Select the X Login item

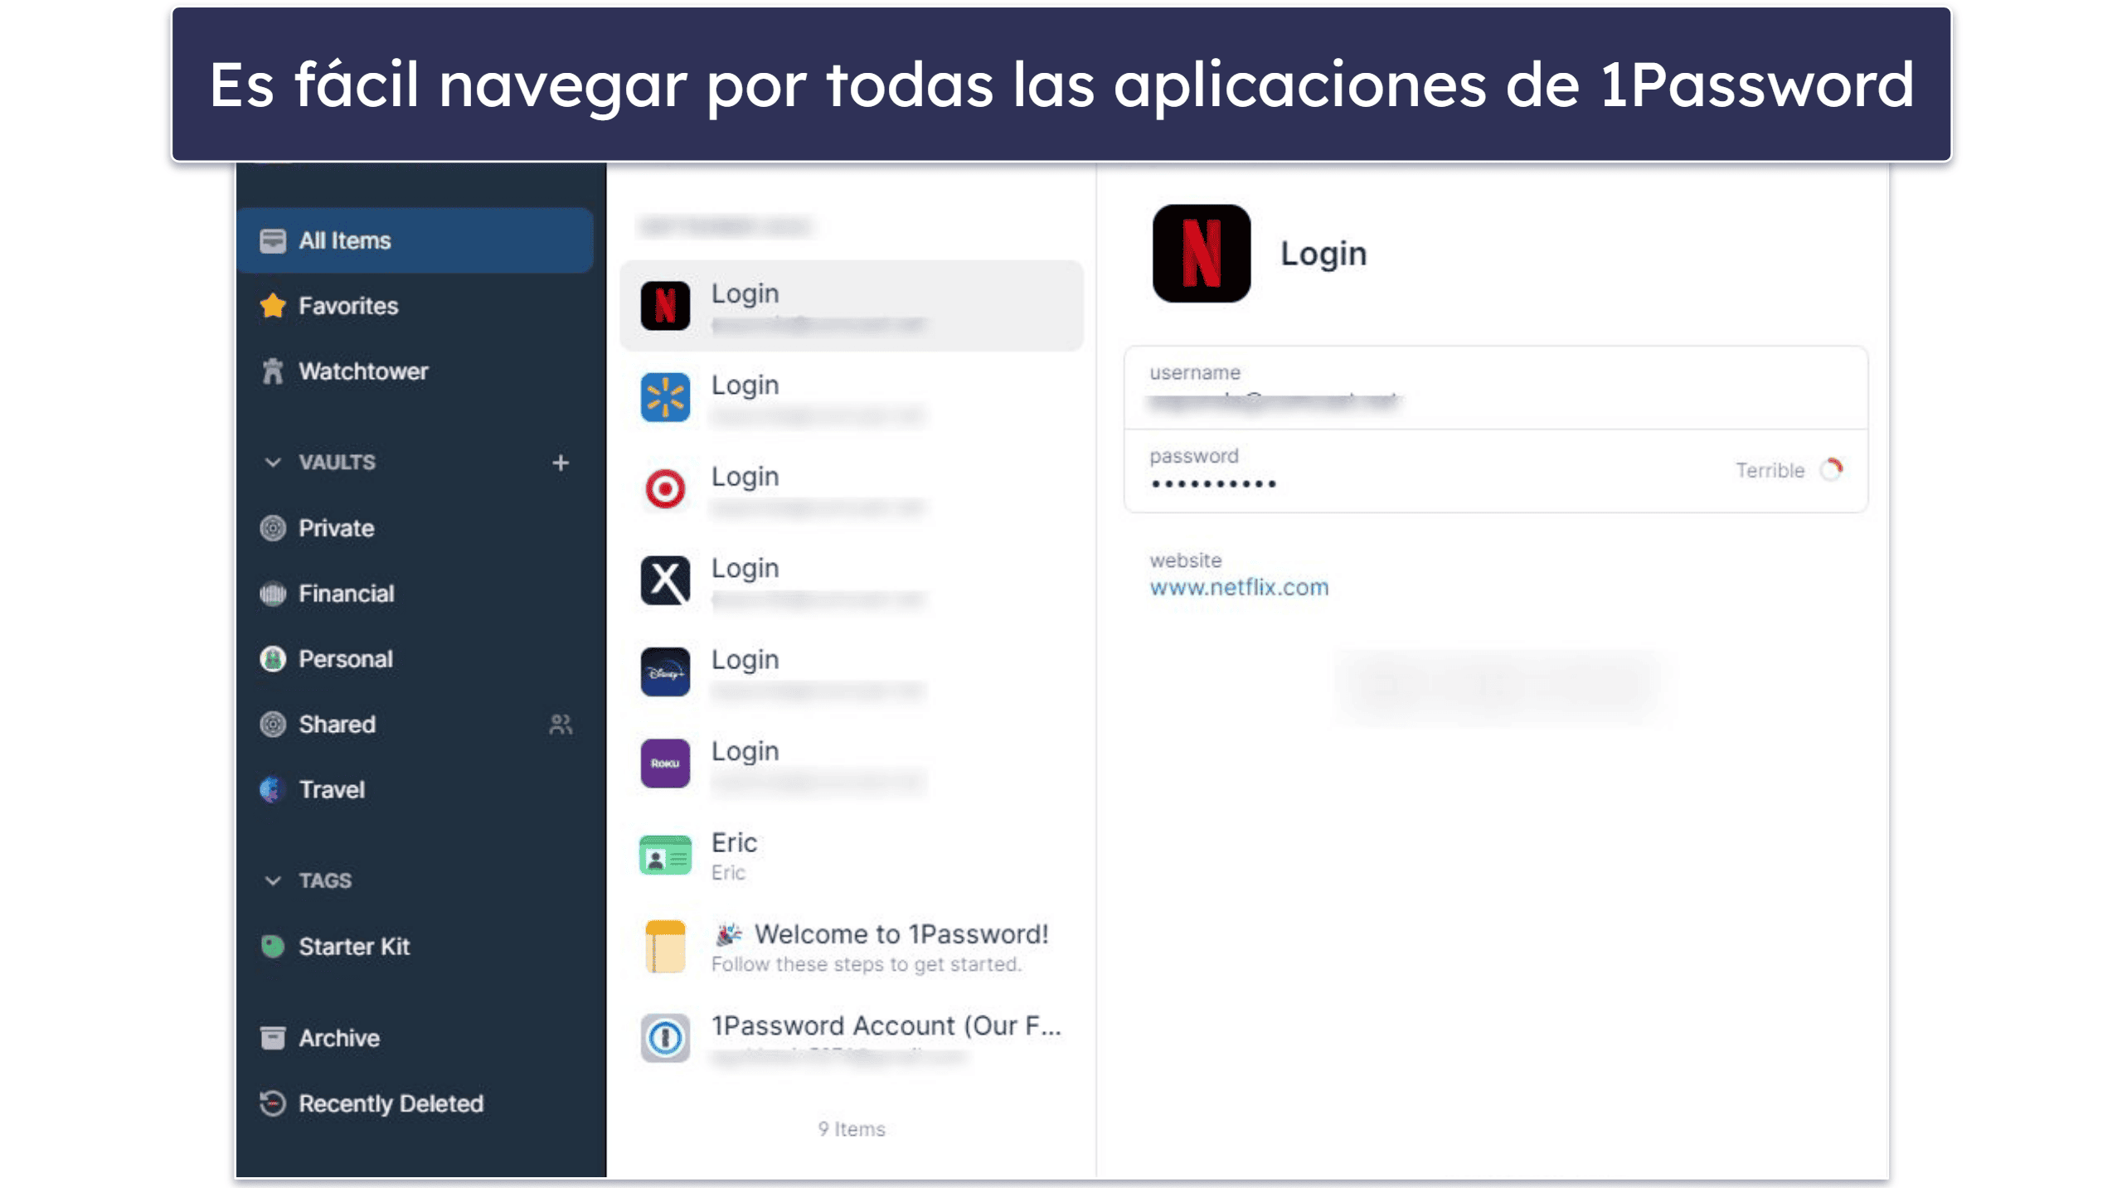click(x=852, y=580)
